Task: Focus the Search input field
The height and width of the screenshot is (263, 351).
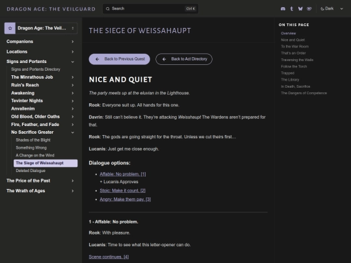Action: tap(150, 8)
